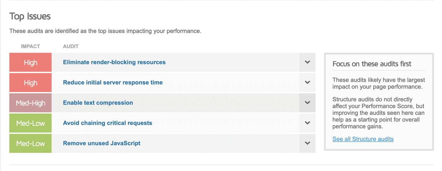
Task: Expand the Eliminate render-blocking resources chevron
Action: [308, 62]
